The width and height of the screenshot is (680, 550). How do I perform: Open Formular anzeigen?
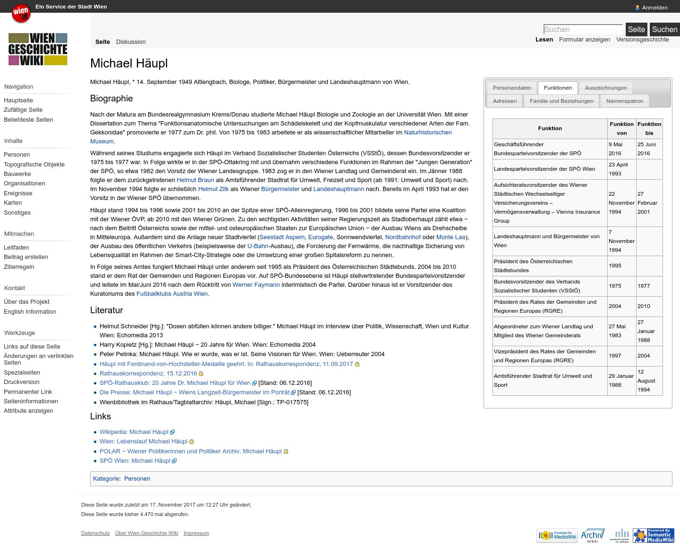pyautogui.click(x=585, y=40)
